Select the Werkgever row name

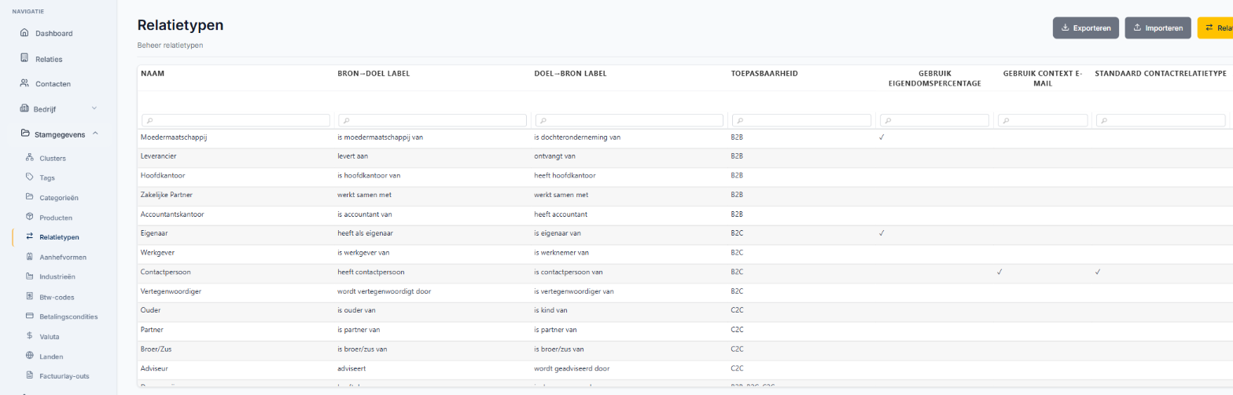pos(159,252)
